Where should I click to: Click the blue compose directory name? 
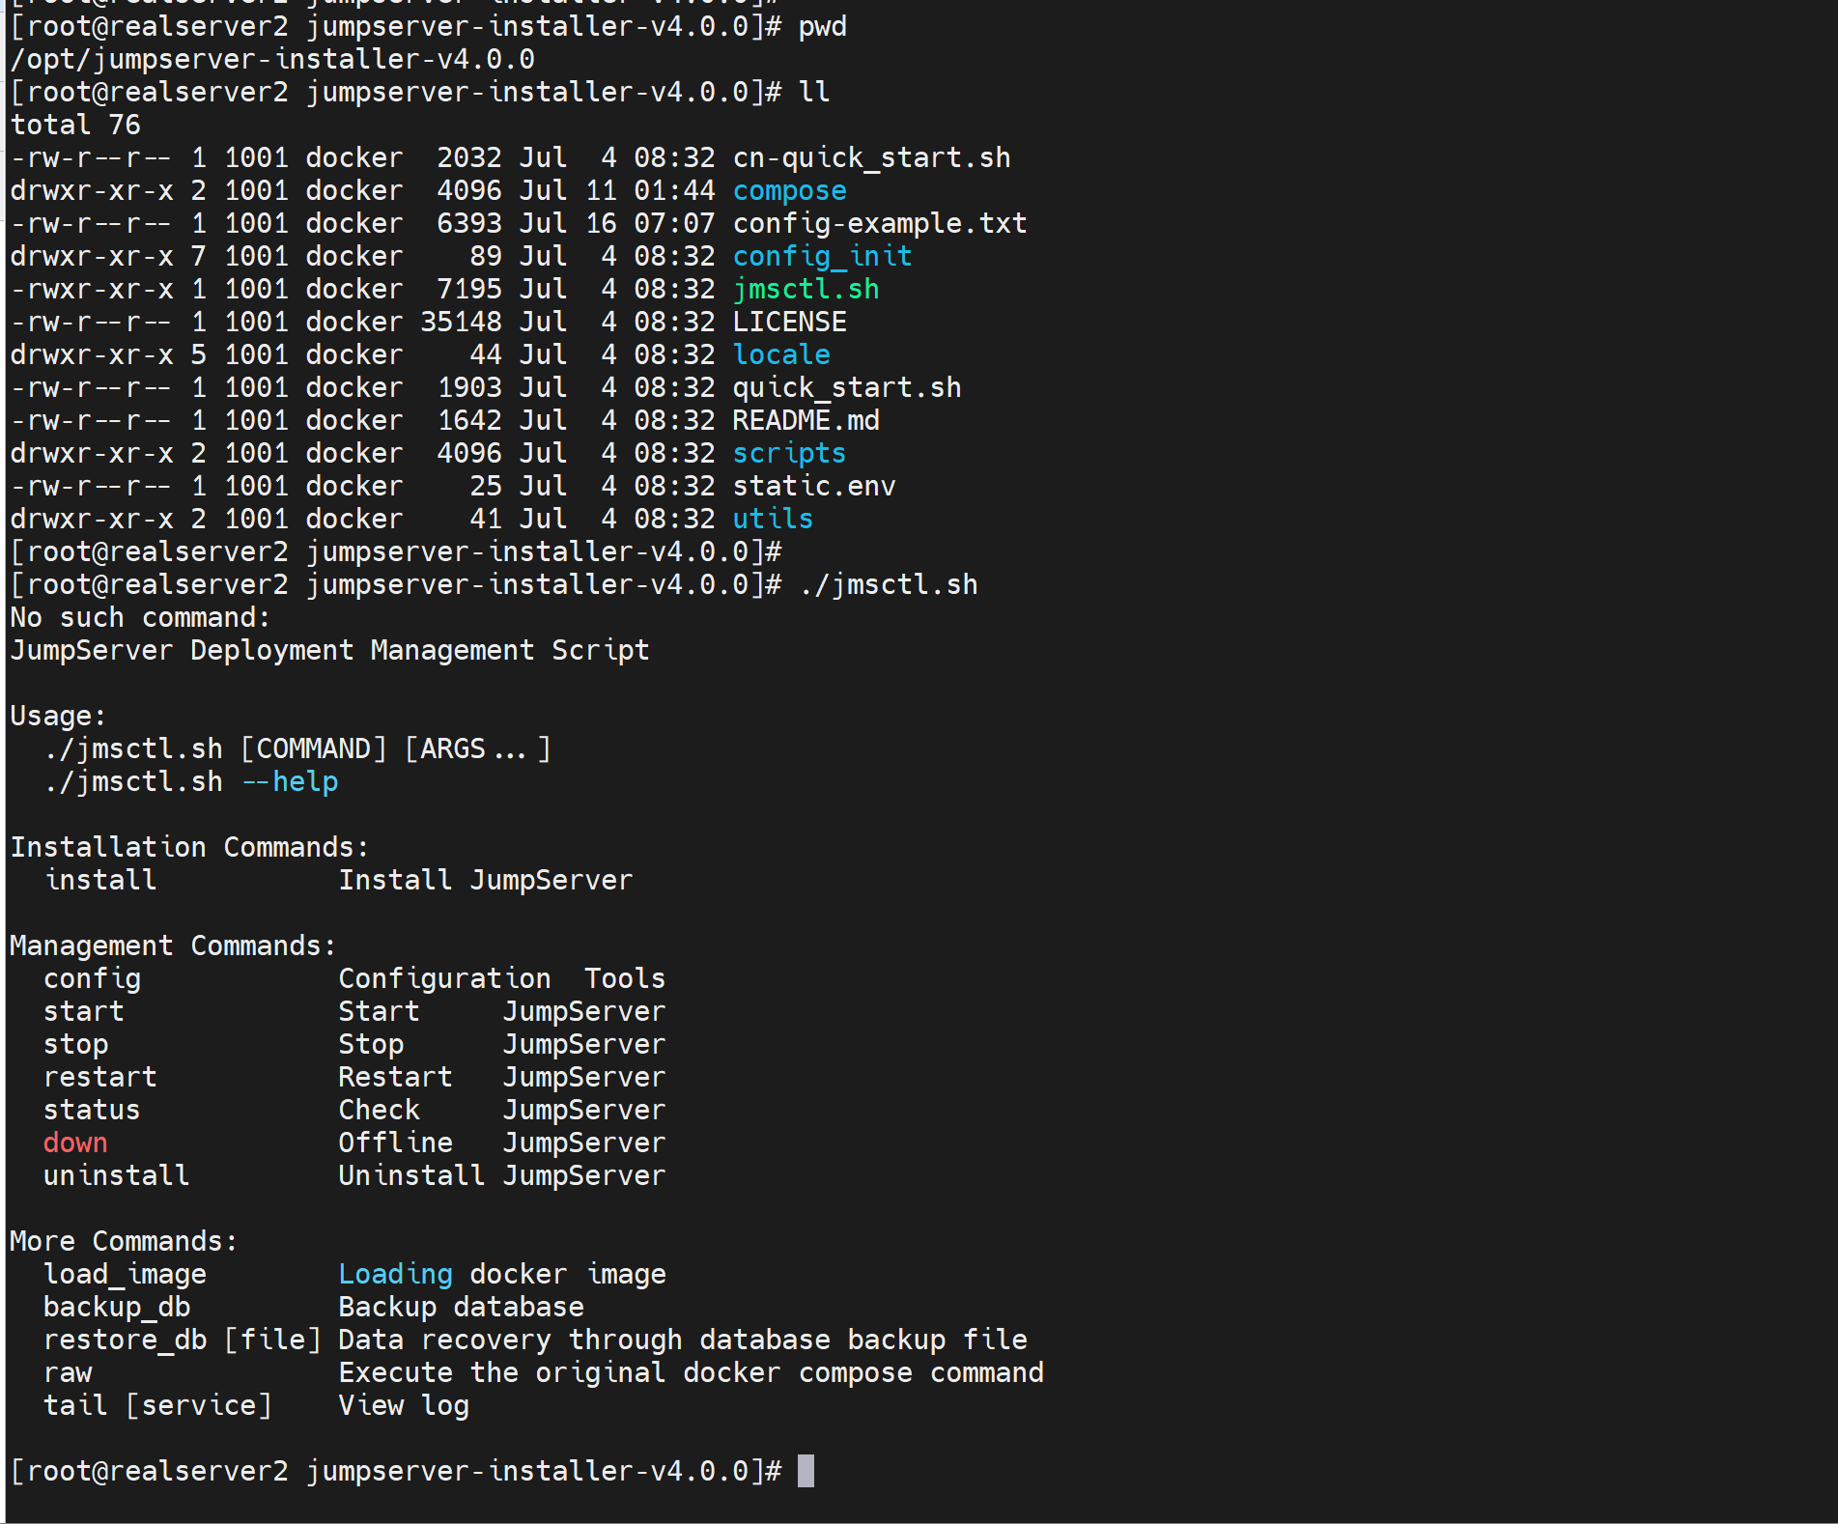789,191
